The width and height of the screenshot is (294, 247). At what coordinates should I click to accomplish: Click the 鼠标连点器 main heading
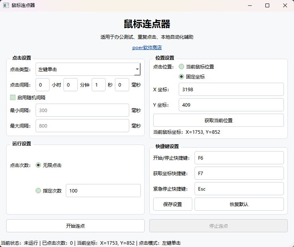pos(147,24)
